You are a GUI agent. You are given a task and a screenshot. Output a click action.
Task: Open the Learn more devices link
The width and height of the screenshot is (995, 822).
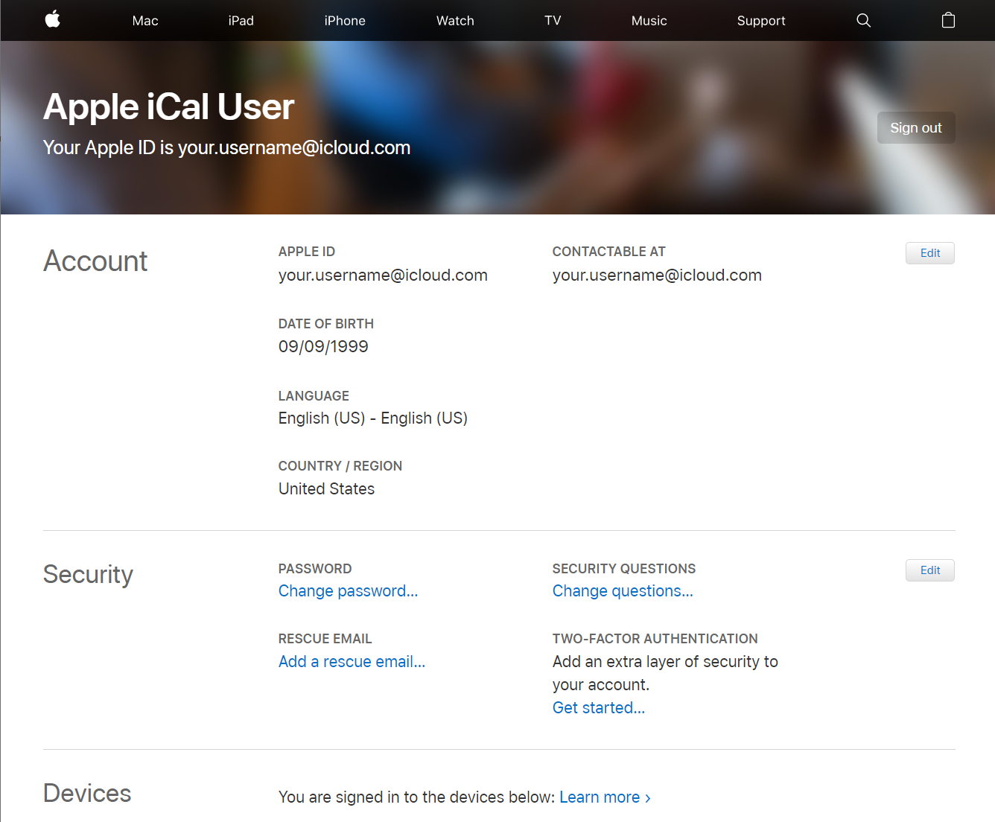click(x=605, y=797)
